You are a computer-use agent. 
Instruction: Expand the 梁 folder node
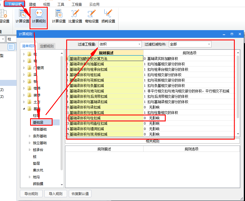24,74
